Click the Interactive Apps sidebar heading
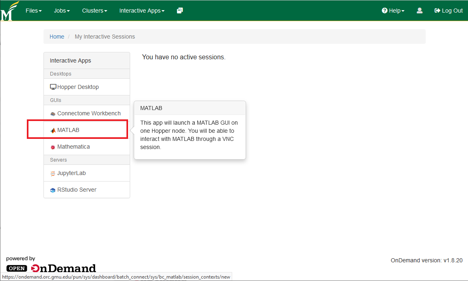 [70, 61]
